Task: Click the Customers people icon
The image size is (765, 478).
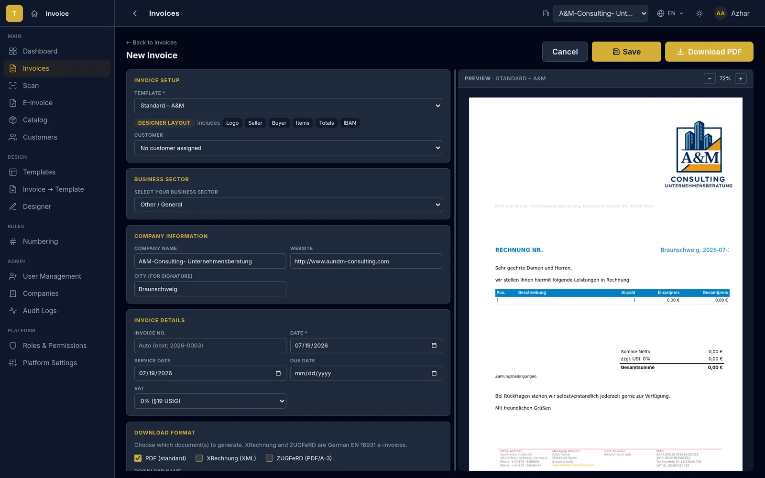Action: click(x=13, y=137)
